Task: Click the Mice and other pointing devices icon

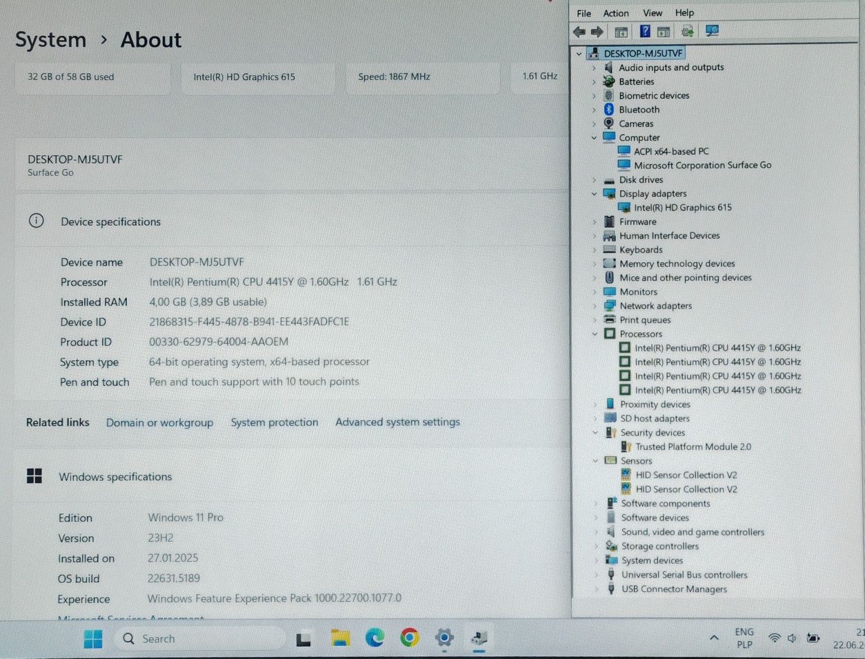Action: pyautogui.click(x=609, y=277)
